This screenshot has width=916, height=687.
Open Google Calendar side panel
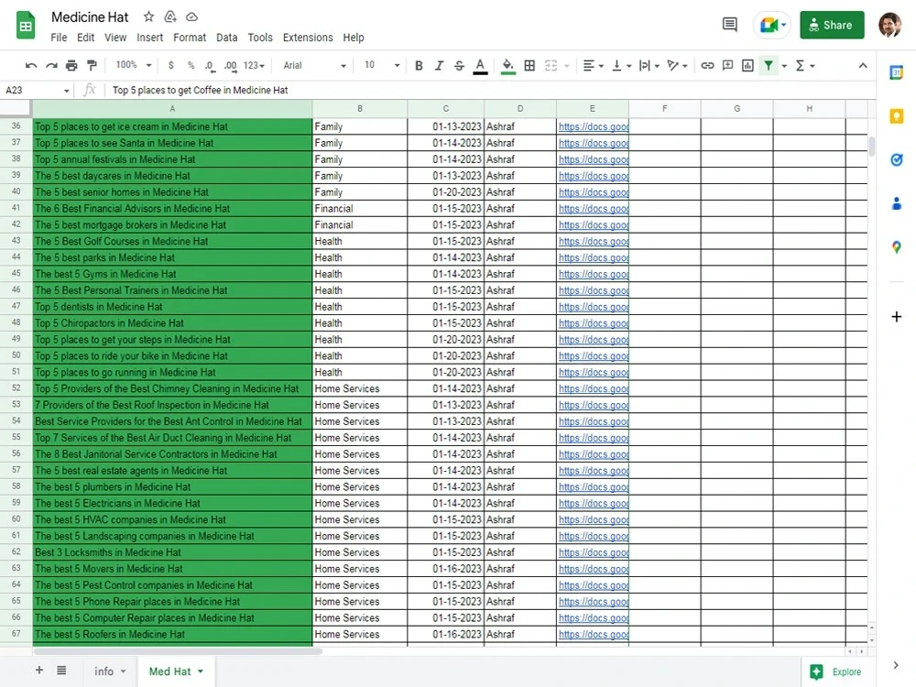pyautogui.click(x=896, y=72)
